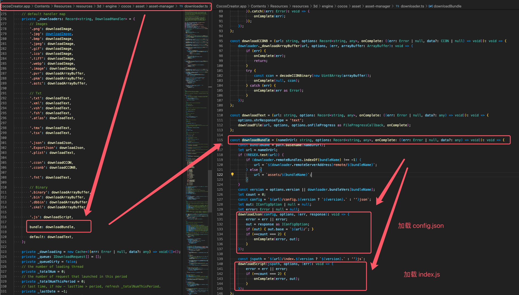Viewport: 519px width, 295px height.
Task: Click 'remoteServerAddress' on line 120
Action: click(313, 165)
